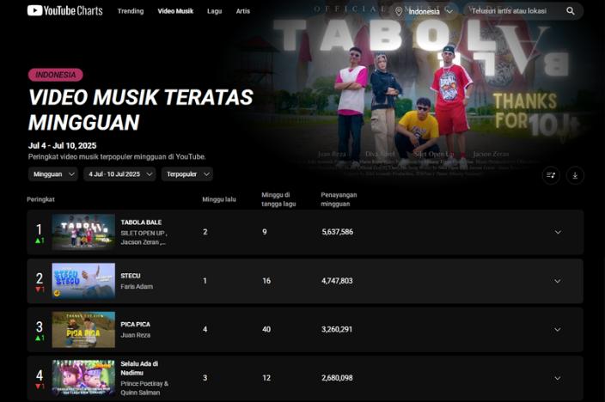The height and width of the screenshot is (402, 605).
Task: Click the PICA PICA song title
Action: tap(136, 324)
